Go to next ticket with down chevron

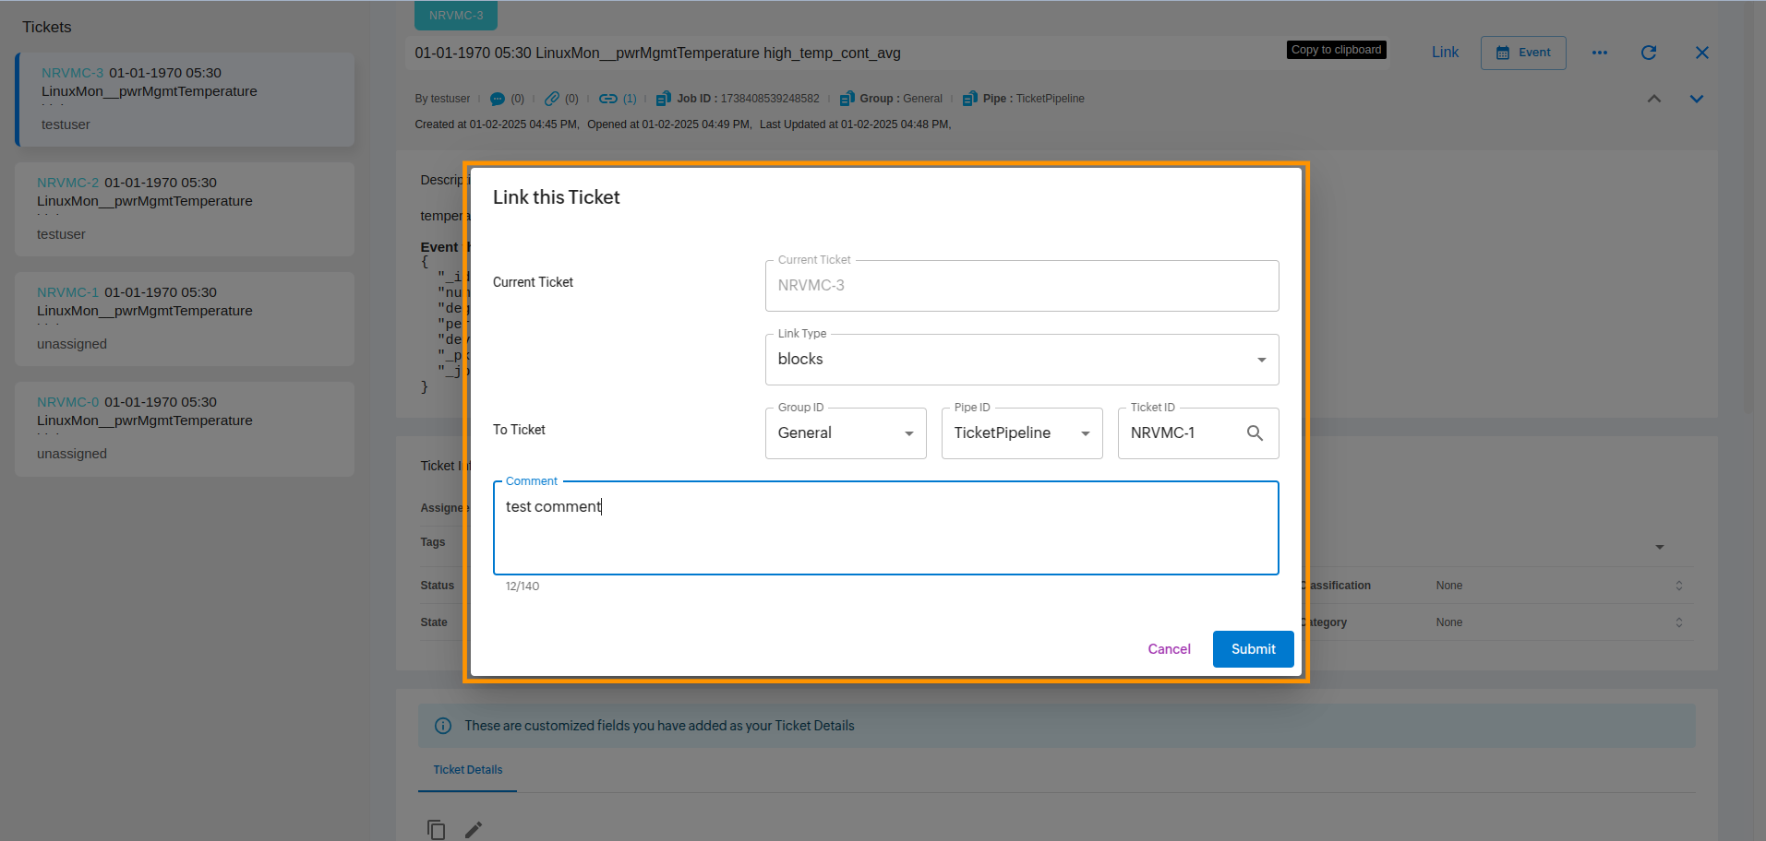1697,99
